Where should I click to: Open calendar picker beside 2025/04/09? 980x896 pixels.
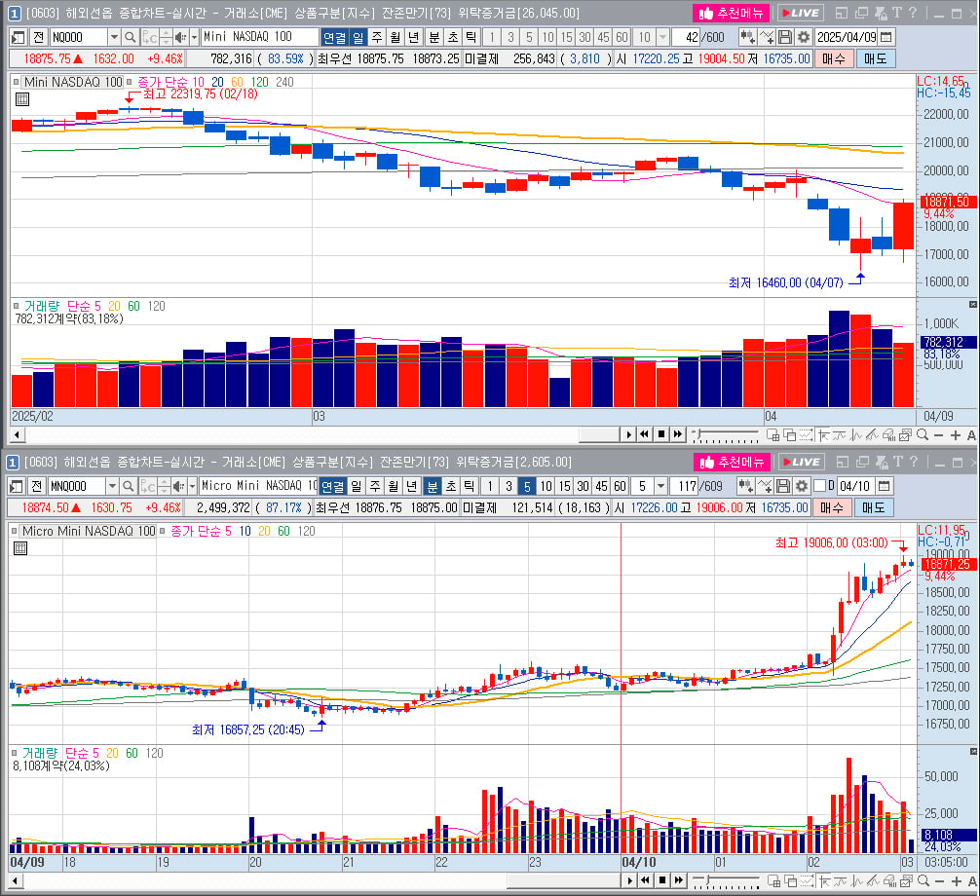pyautogui.click(x=886, y=37)
